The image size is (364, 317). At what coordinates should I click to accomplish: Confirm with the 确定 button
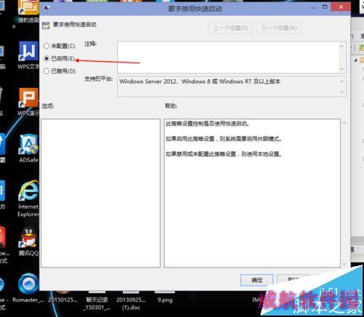coord(257,280)
